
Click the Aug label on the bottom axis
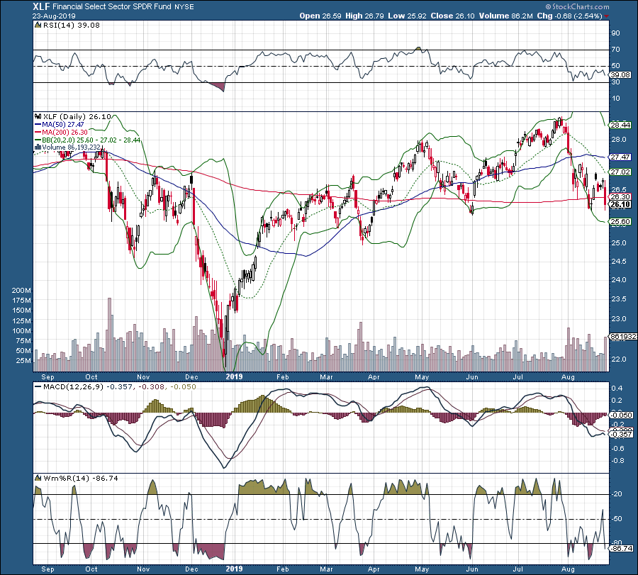(x=568, y=569)
